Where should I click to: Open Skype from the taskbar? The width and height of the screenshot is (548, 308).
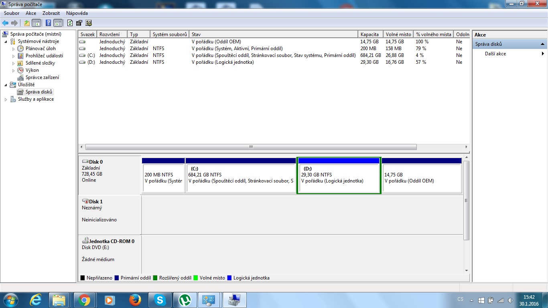tap(160, 300)
